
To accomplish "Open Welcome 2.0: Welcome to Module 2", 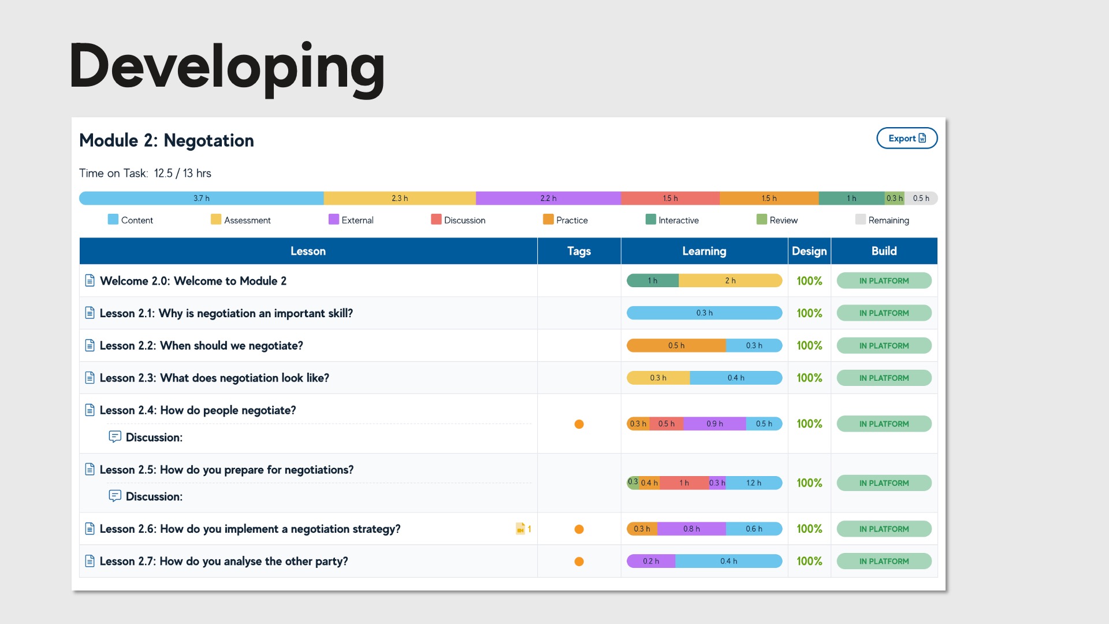I will [x=193, y=281].
